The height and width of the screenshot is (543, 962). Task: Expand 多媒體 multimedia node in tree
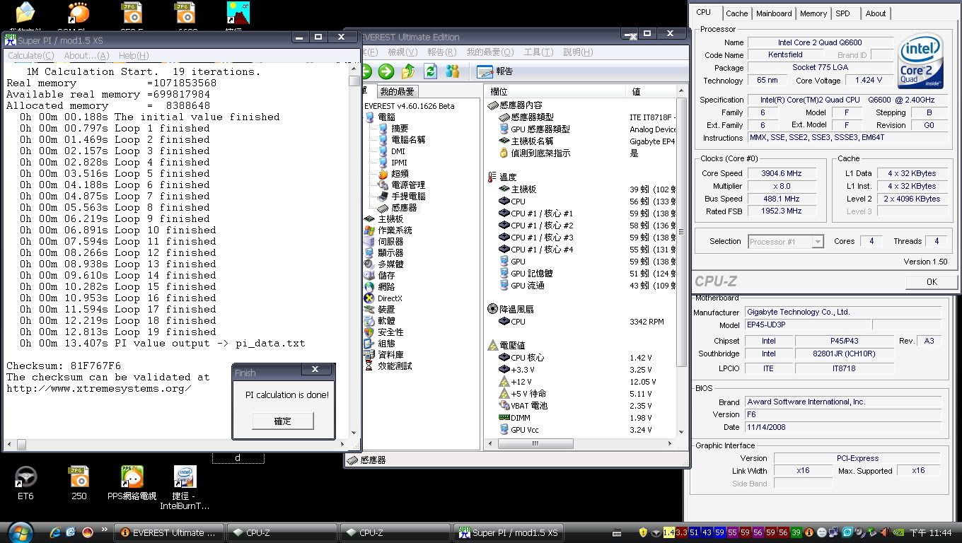(390, 264)
